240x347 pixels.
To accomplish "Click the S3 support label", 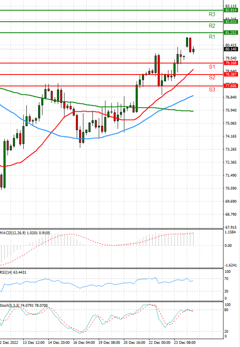I will (x=212, y=90).
